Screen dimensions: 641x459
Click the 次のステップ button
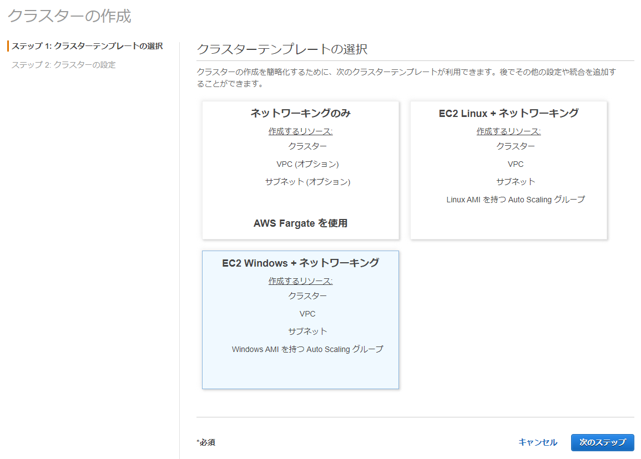coord(602,442)
